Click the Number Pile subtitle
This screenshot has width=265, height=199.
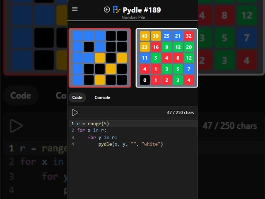point(133,17)
